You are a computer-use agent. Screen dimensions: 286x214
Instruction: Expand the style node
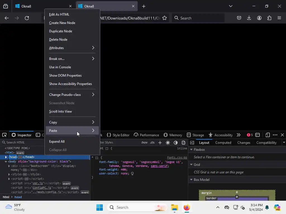[x=9, y=174]
